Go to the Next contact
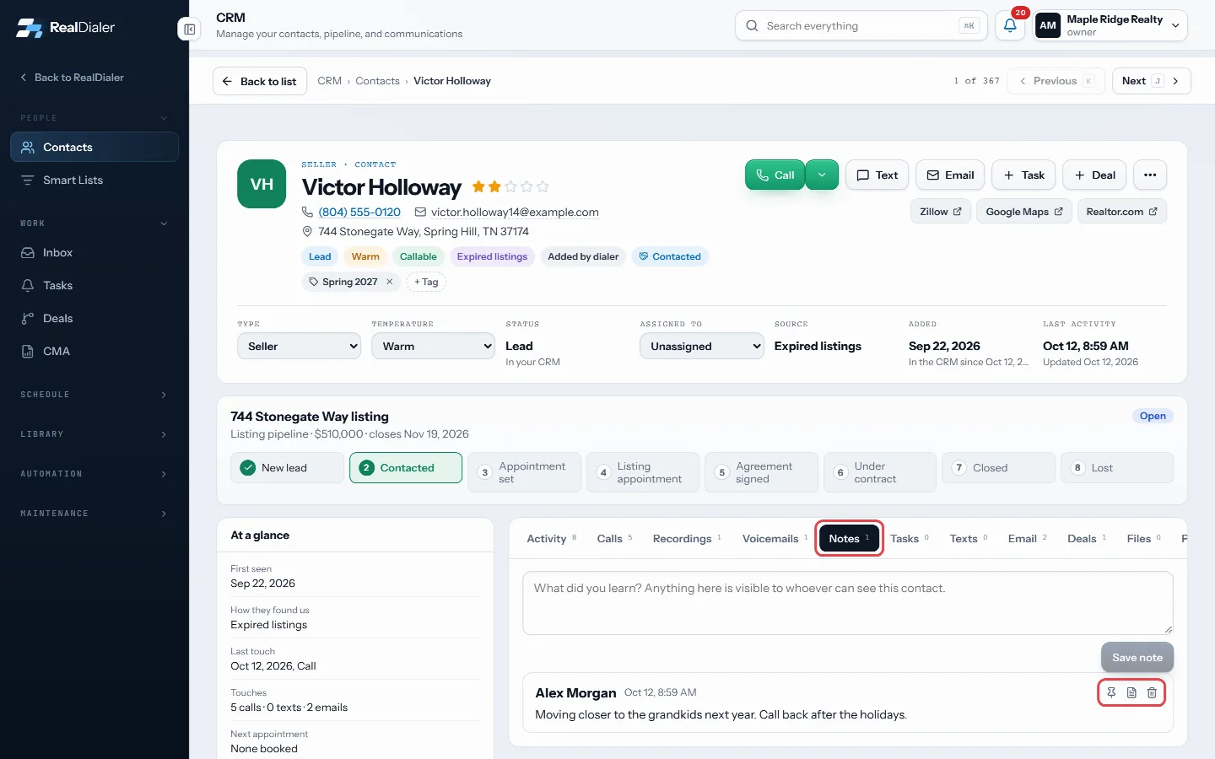The width and height of the screenshot is (1215, 759). 1151,81
